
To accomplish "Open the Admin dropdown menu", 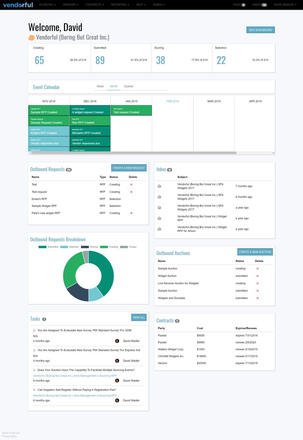I will pyautogui.click(x=159, y=5).
